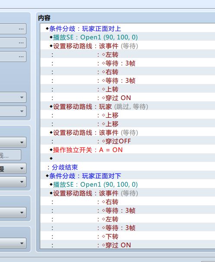Viewport: 215px width, 262px height.
Task: Select the 播放SE row under 玩家正面对上
Action: pos(128,37)
